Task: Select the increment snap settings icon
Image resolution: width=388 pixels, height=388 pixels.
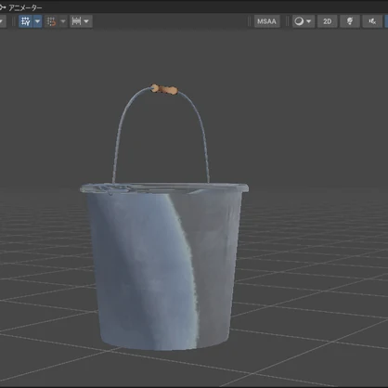Action: (x=76, y=21)
